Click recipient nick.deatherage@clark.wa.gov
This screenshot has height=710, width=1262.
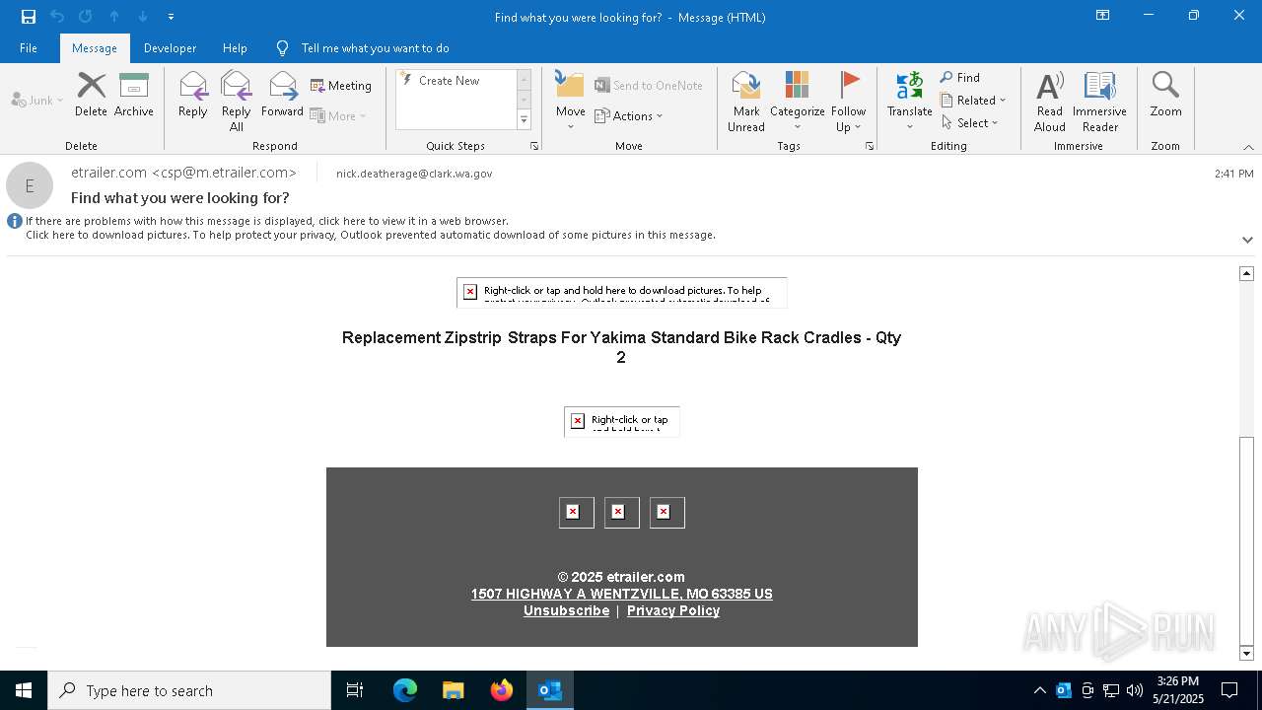[414, 174]
